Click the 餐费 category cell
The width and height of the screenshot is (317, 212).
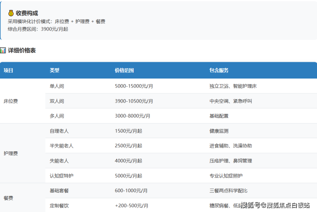8,198
